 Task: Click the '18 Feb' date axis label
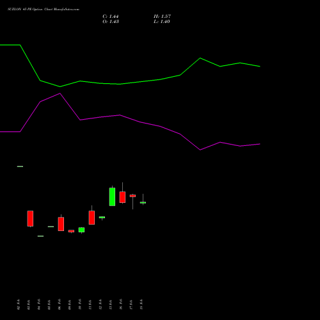click(141, 305)
